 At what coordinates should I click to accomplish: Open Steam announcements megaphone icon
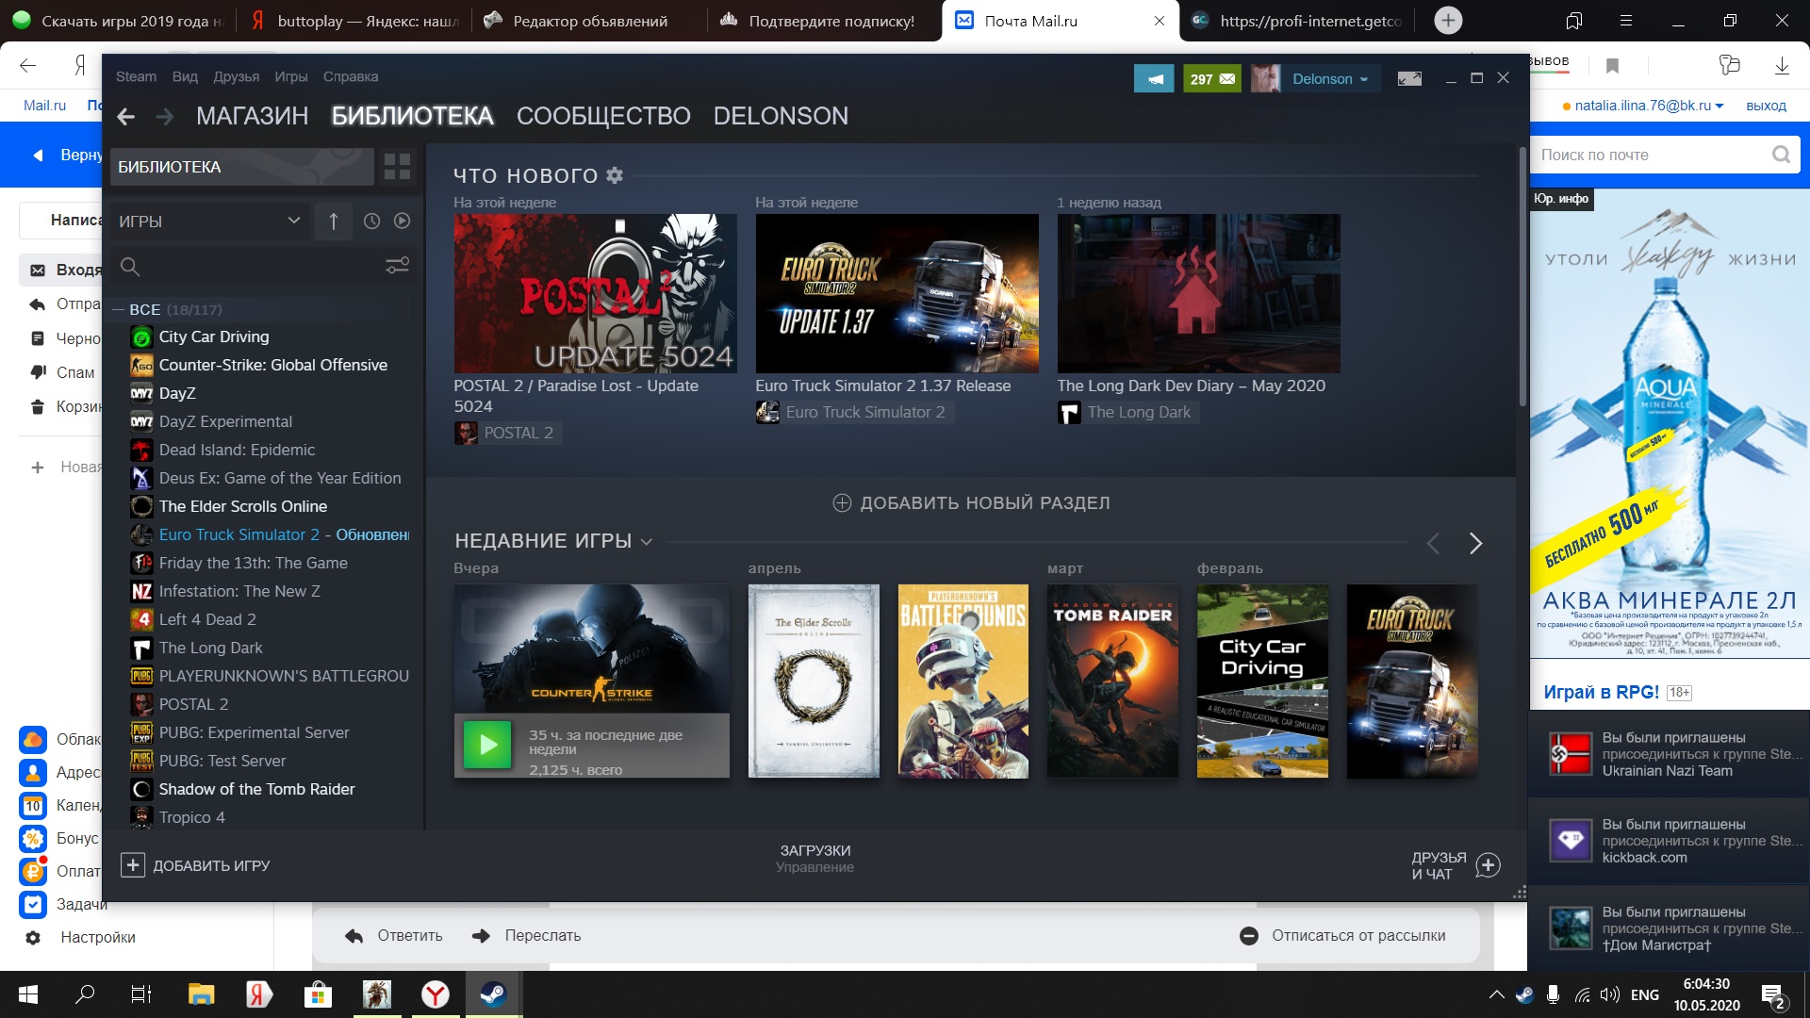tap(1154, 79)
